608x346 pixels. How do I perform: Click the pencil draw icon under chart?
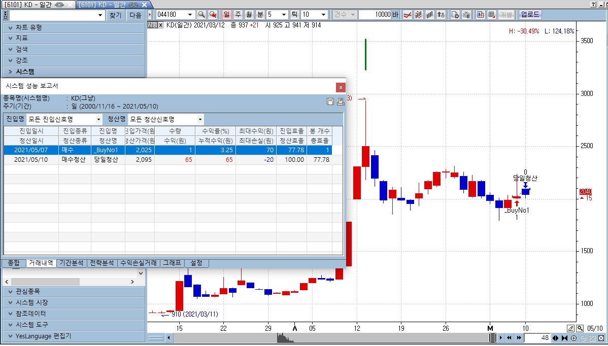(570, 328)
